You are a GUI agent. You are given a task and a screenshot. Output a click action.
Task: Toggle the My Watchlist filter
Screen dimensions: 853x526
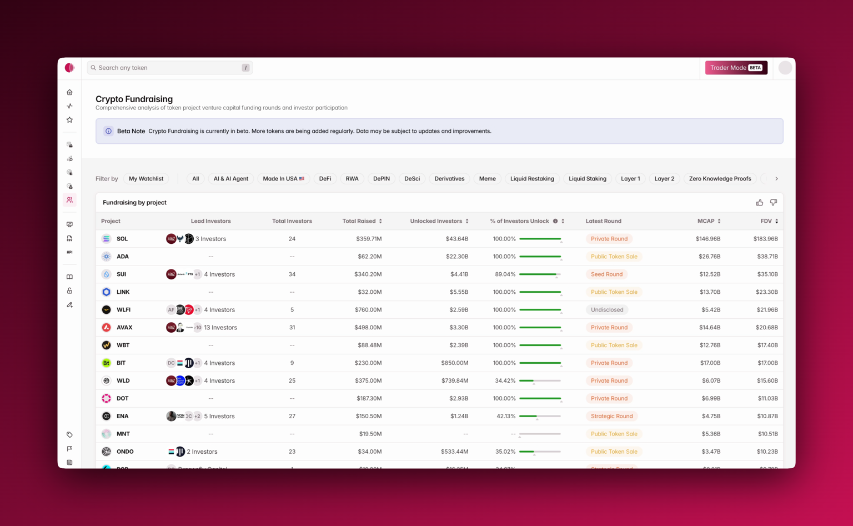pyautogui.click(x=146, y=179)
